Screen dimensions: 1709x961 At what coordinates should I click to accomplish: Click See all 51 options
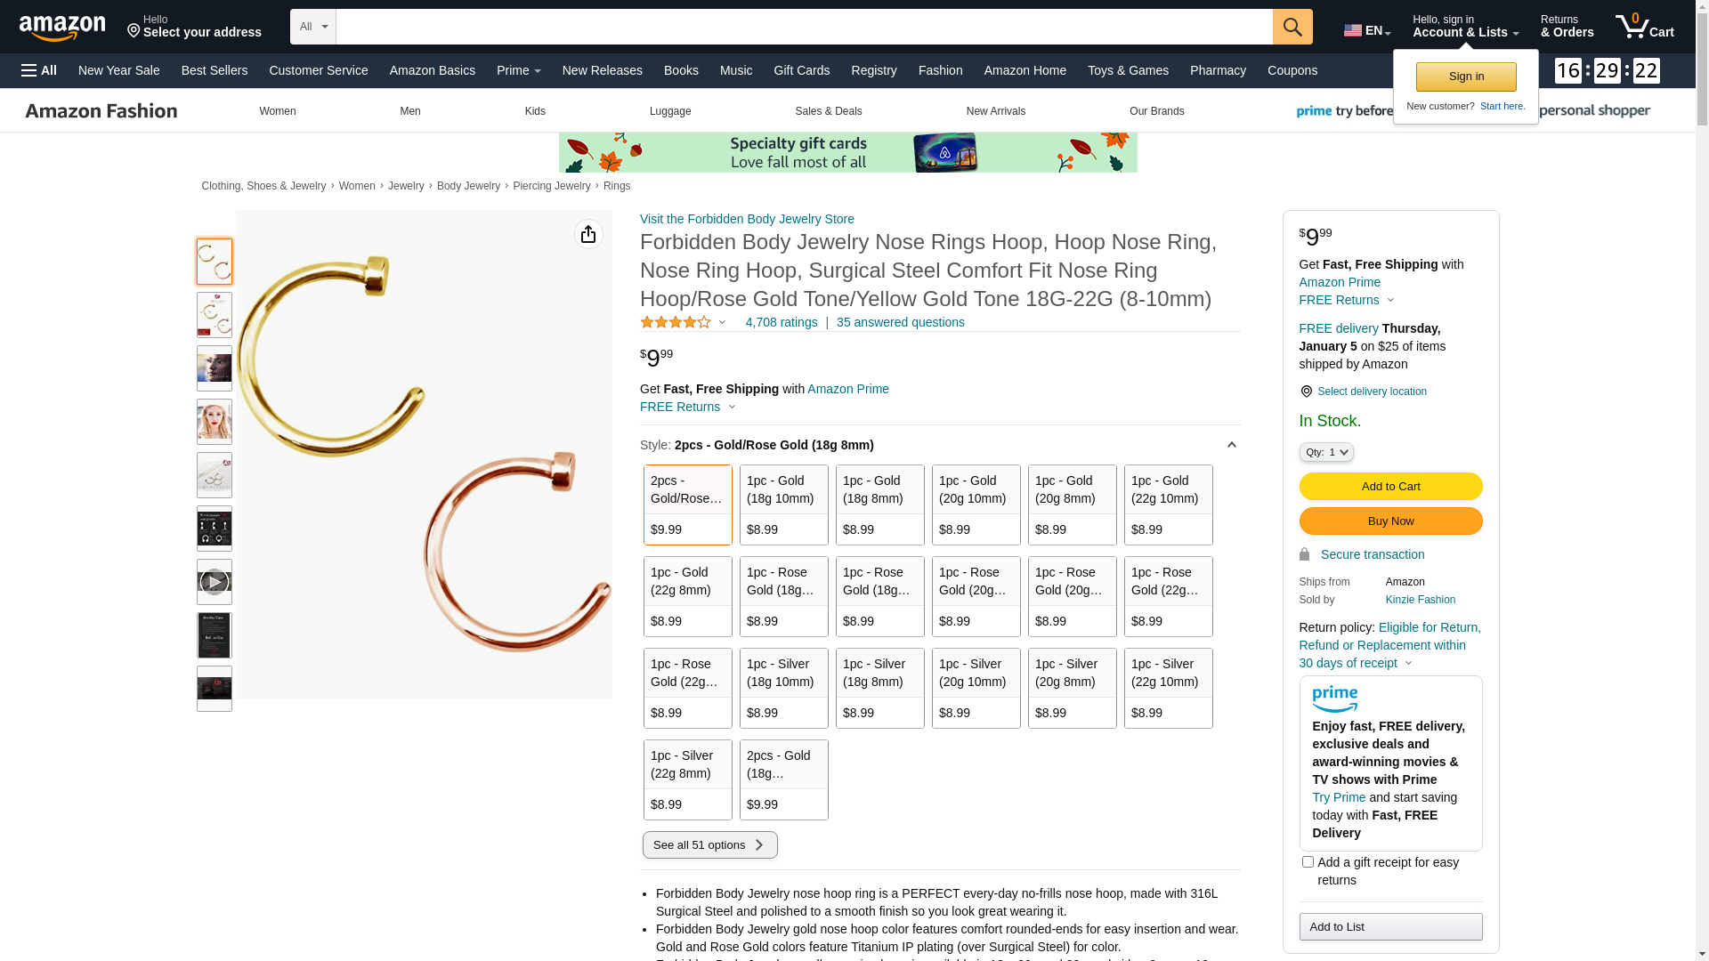pos(709,844)
